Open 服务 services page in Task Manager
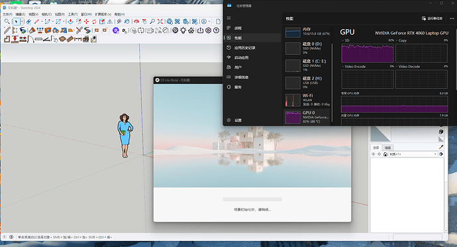This screenshot has height=247, width=457. coord(252,87)
